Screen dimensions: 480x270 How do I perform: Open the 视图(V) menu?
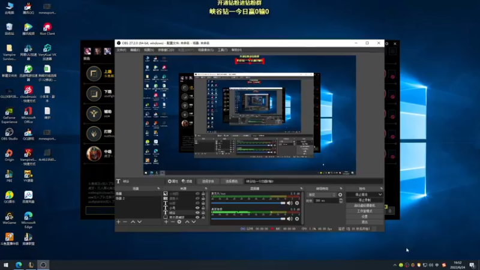click(x=149, y=50)
